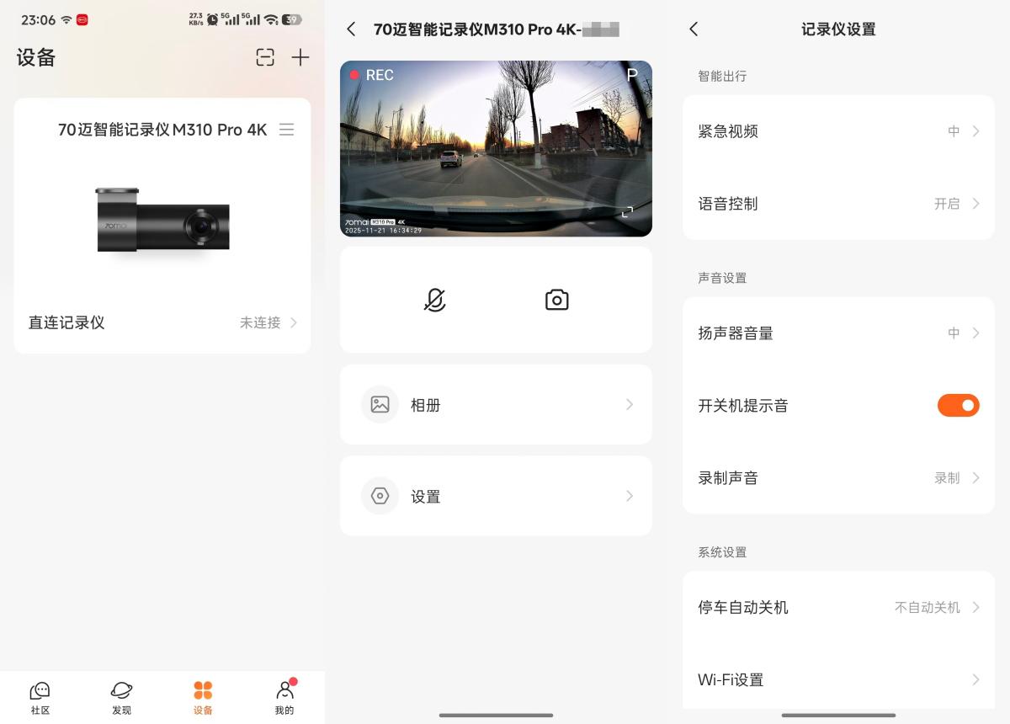Tap the dashcam live video preview
Screen dimensions: 1010x724
pos(496,148)
